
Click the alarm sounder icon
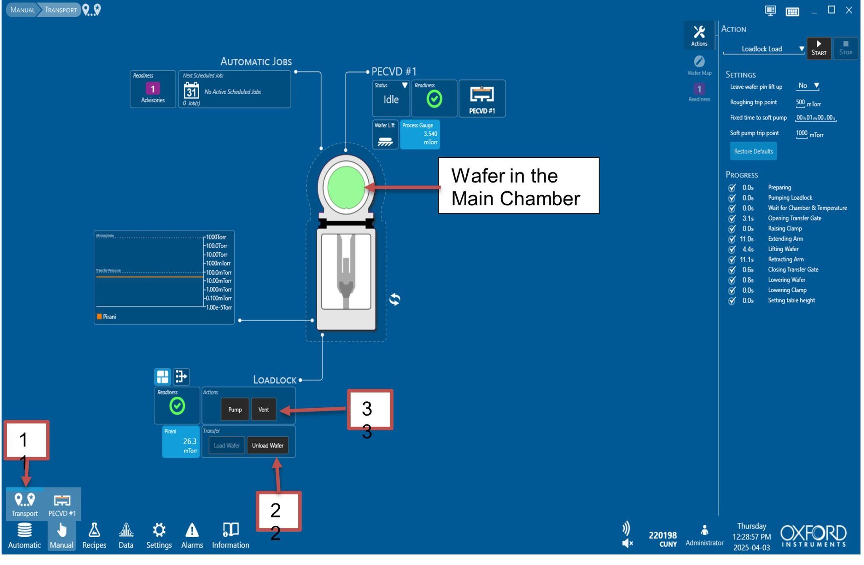click(x=626, y=528)
